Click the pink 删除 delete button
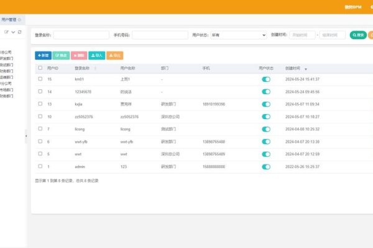The height and width of the screenshot is (248, 373). pos(79,55)
